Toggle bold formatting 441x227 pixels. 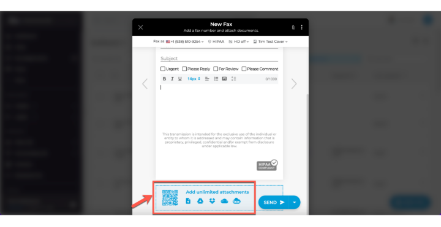tap(164, 79)
